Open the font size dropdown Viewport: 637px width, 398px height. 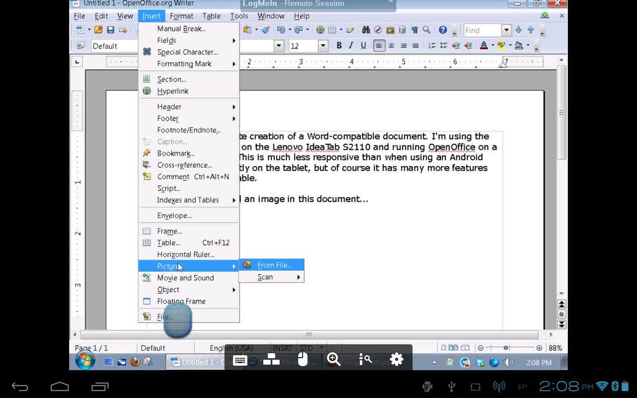[x=323, y=45]
